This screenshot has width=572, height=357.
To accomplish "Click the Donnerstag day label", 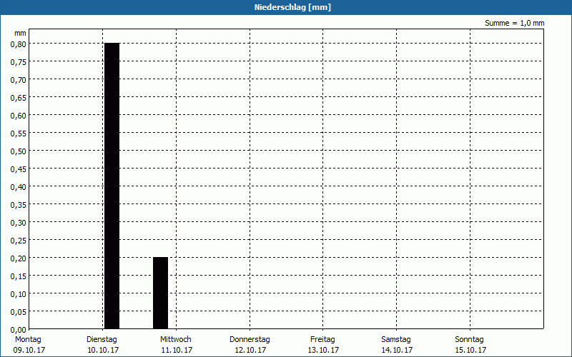I will click(x=250, y=340).
